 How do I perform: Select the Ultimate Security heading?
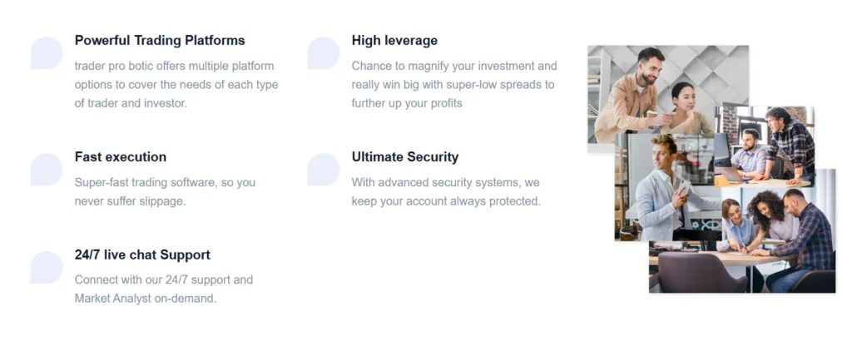pos(405,156)
